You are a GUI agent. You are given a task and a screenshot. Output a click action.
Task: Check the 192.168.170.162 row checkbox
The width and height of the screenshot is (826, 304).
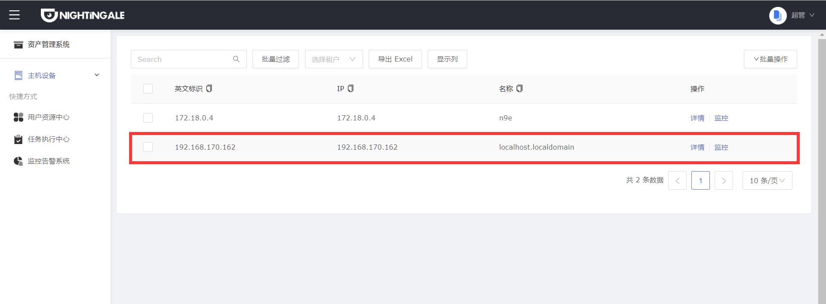pos(148,147)
